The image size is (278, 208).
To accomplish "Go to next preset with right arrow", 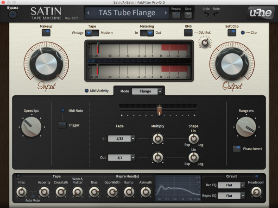I will click(165, 13).
